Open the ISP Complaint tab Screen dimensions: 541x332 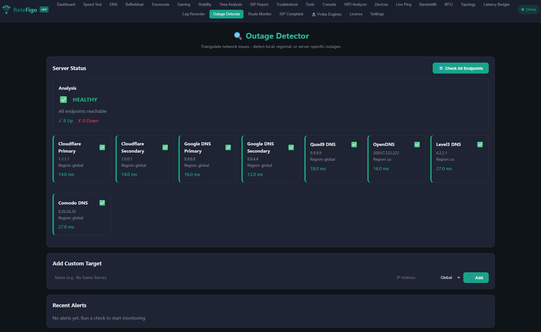(x=291, y=14)
